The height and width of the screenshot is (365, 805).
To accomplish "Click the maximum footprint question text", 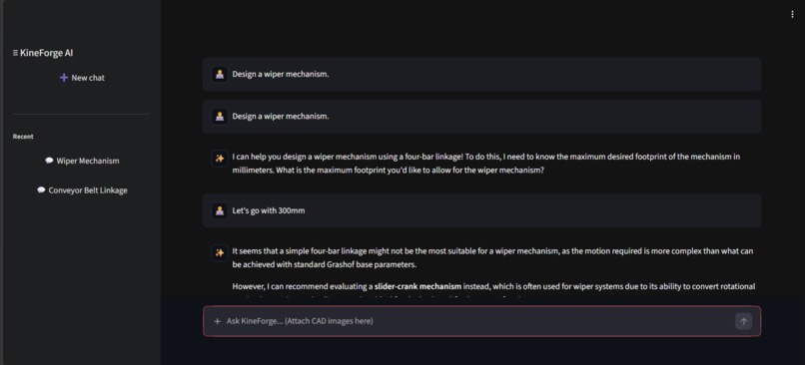I will click(x=409, y=171).
